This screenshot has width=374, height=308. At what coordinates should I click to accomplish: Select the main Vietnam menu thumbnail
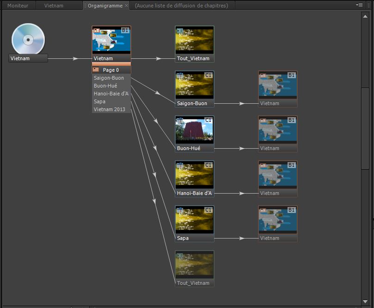coord(111,40)
